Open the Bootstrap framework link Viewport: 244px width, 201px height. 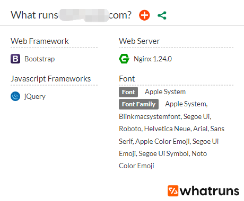pyautogui.click(x=40, y=59)
